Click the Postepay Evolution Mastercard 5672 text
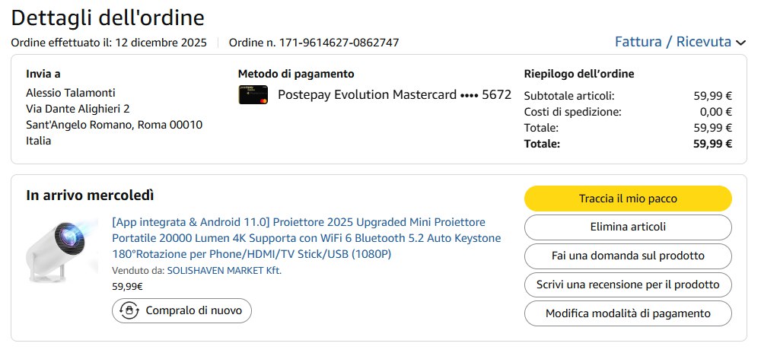This screenshot has height=356, width=761. click(394, 95)
